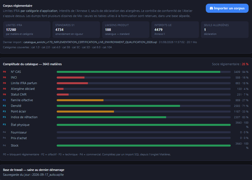Click the icon inside Importer un corpus
Image resolution: width=252 pixels, height=180 pixels.
coord(211,8)
